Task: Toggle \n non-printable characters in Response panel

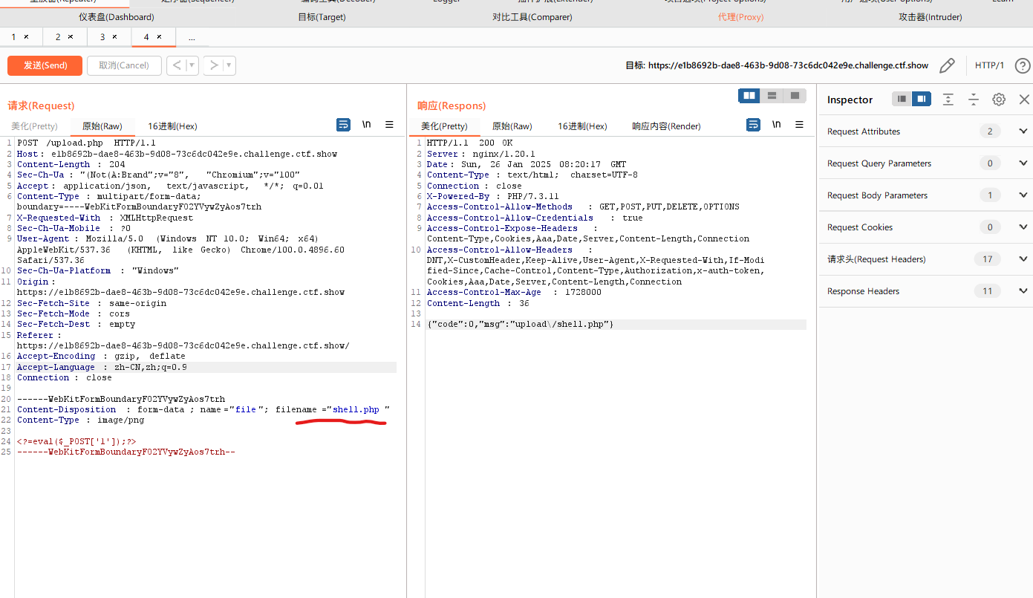Action: click(776, 125)
